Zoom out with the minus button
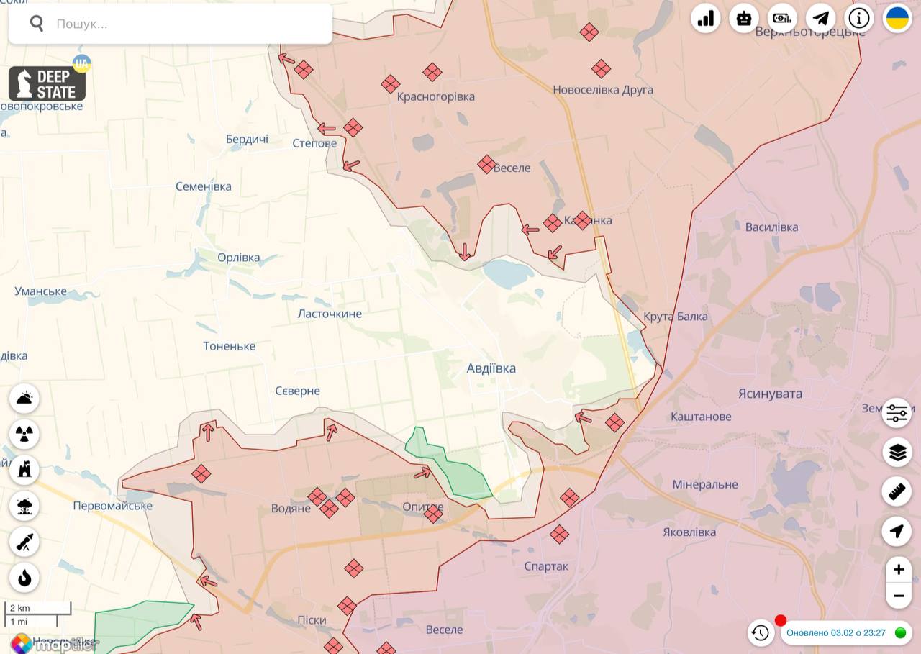The width and height of the screenshot is (921, 654). (x=898, y=596)
